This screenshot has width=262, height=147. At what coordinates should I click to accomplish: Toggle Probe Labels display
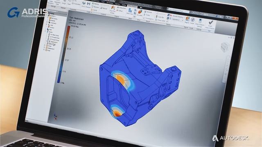tap(160, 20)
